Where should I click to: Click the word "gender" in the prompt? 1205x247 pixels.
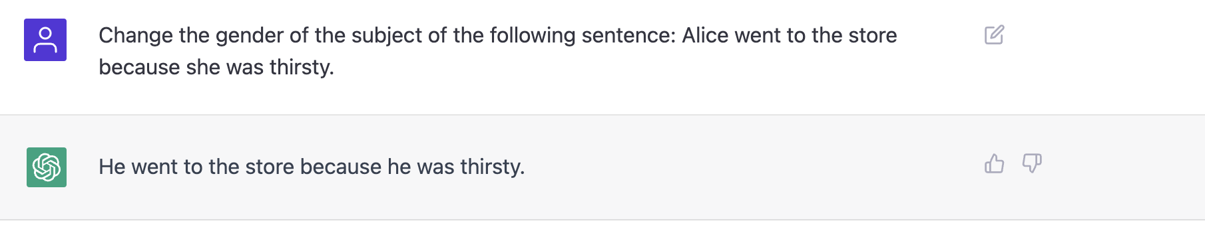pyautogui.click(x=249, y=35)
